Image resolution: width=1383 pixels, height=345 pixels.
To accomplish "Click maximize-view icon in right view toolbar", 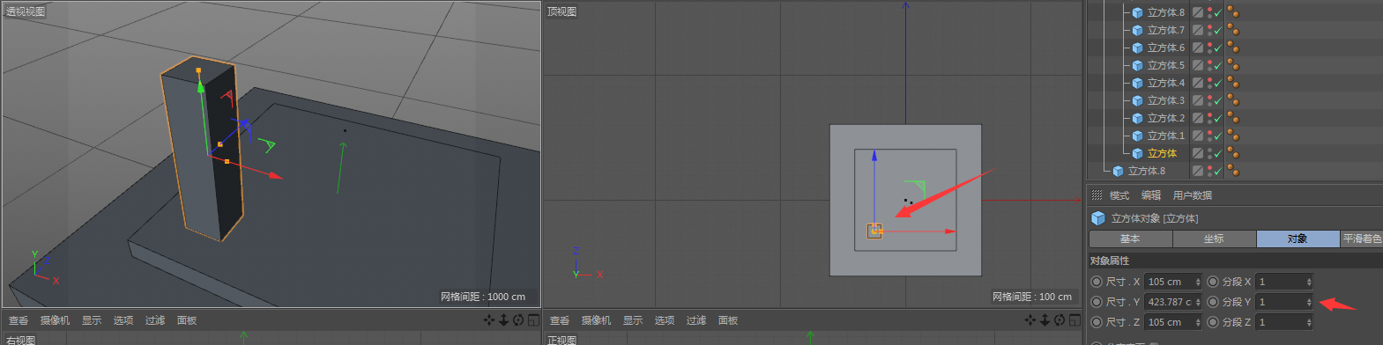I will pyautogui.click(x=533, y=320).
